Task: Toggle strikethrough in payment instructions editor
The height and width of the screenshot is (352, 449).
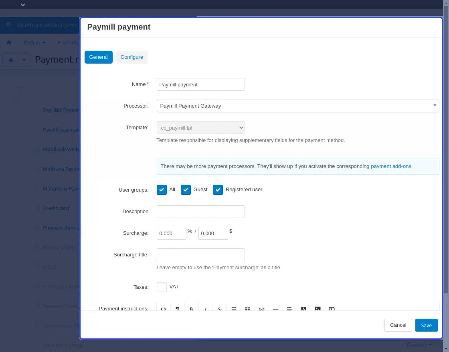Action: 219,308
